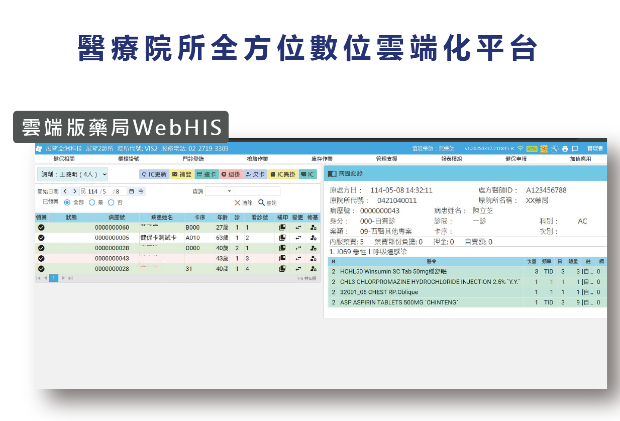Select the 否 radio option
This screenshot has height=421, width=620.
click(111, 202)
